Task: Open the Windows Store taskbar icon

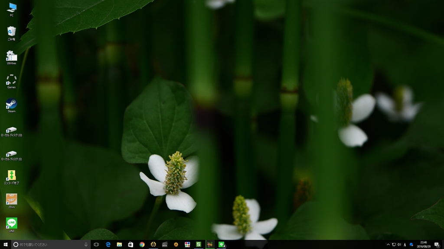Action: tap(131, 245)
